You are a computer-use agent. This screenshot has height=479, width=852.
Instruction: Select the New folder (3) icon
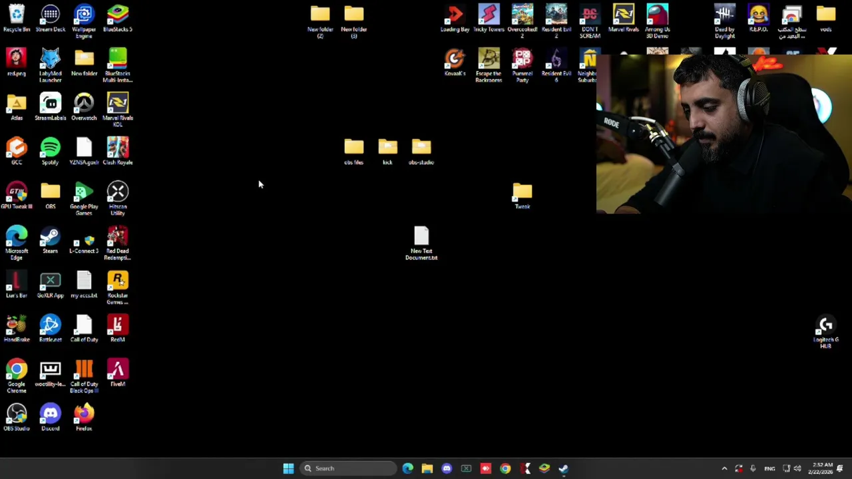click(354, 21)
